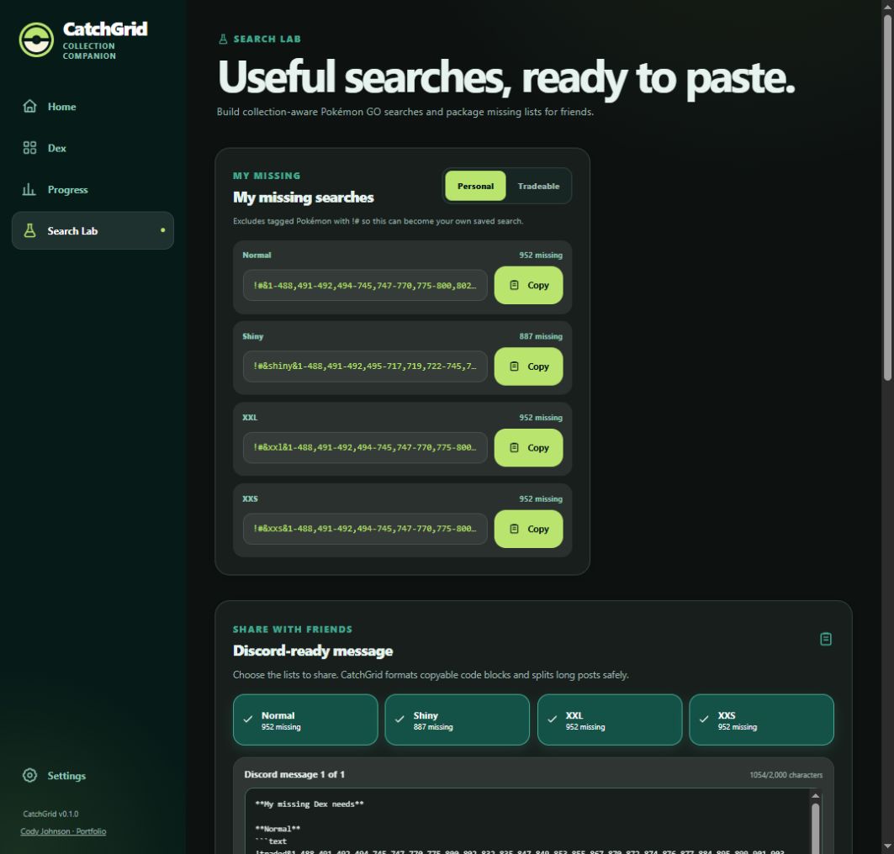Click the checkmark icon on Normal share card
This screenshot has height=854, width=894.
248,720
